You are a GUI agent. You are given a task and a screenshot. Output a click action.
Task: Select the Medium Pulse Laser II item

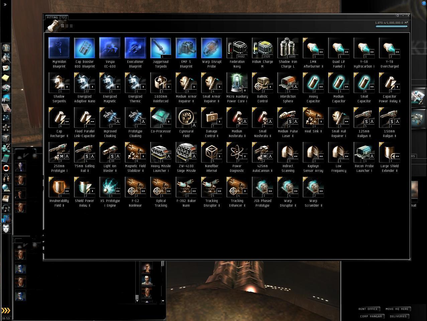288,122
